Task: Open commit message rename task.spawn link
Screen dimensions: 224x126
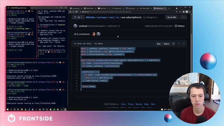Action: pos(102,26)
